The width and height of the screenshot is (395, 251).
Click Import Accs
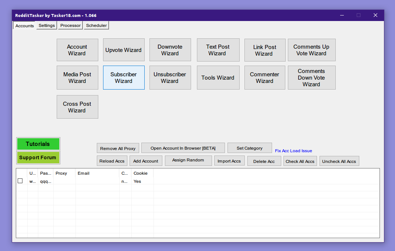coord(229,161)
